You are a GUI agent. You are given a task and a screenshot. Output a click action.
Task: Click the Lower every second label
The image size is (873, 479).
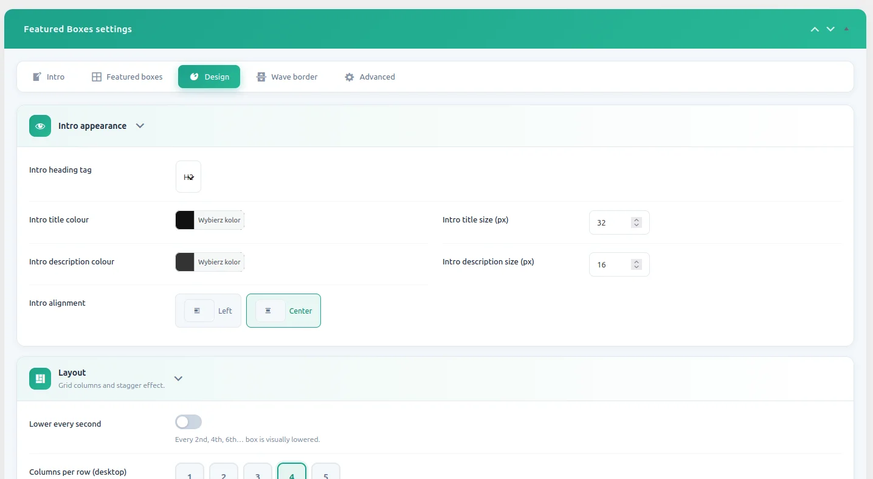click(65, 424)
